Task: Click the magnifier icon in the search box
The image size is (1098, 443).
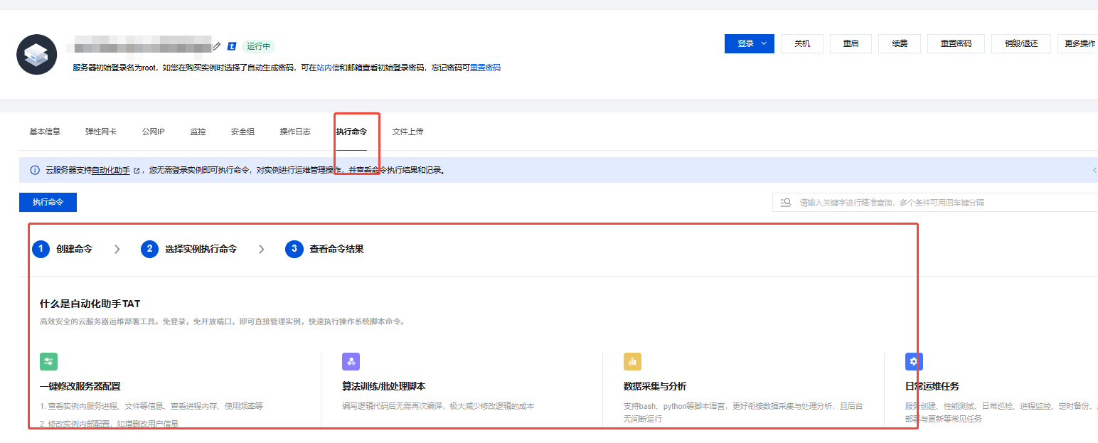Action: [x=785, y=202]
